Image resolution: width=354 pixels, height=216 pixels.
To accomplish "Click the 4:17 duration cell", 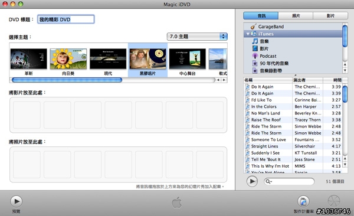I will (x=336, y=146).
